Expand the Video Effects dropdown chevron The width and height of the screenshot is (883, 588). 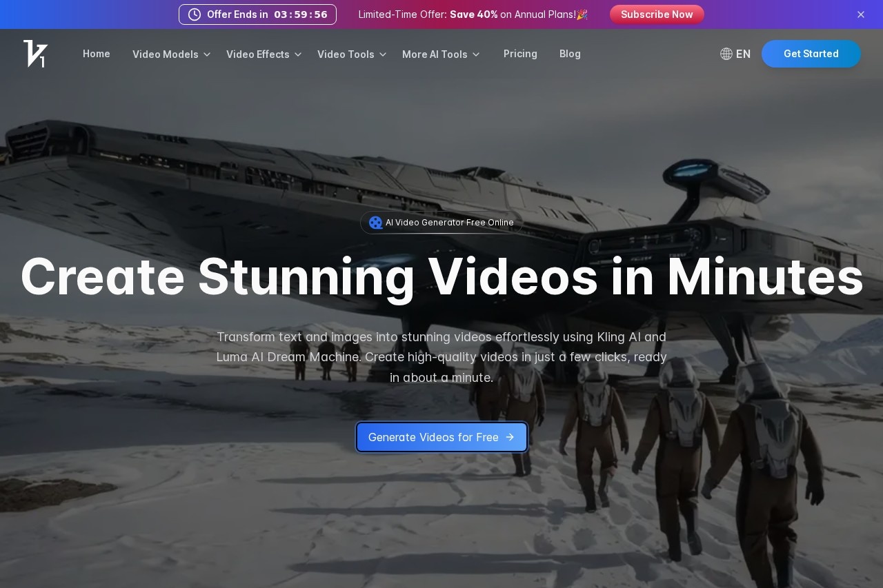298,54
